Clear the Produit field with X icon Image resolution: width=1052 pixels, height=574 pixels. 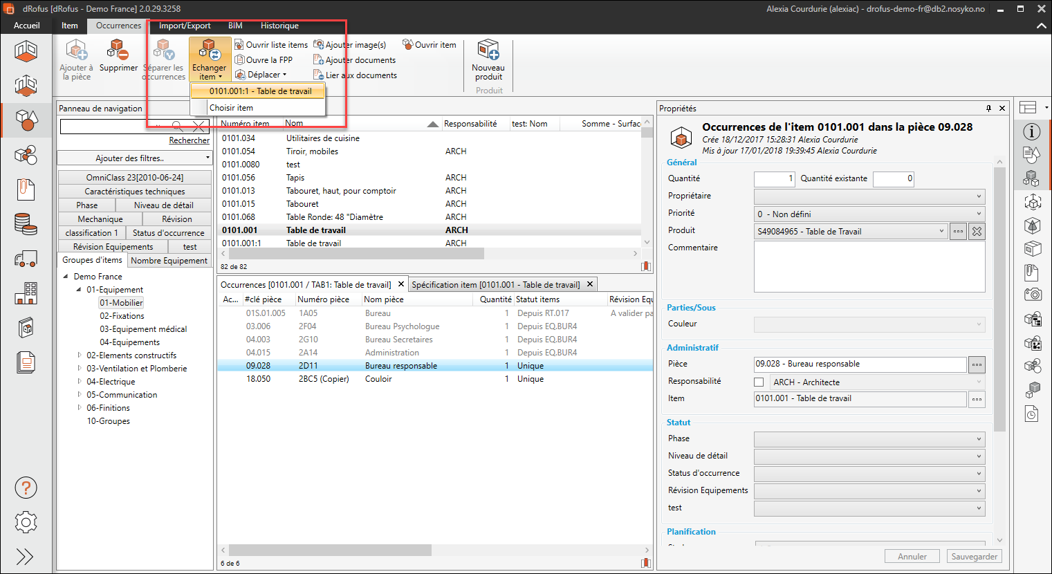coord(977,232)
